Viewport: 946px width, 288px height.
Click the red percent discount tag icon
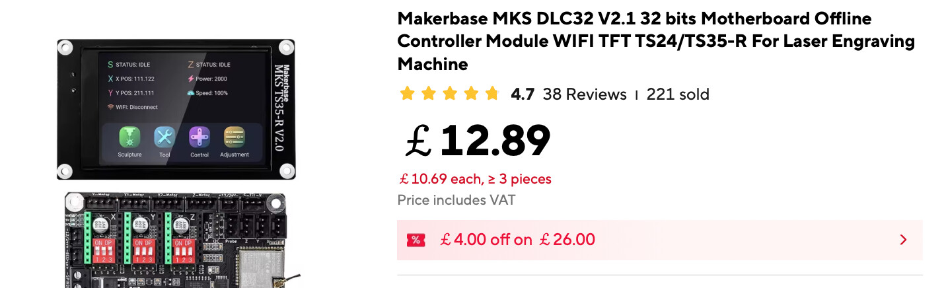tap(416, 240)
